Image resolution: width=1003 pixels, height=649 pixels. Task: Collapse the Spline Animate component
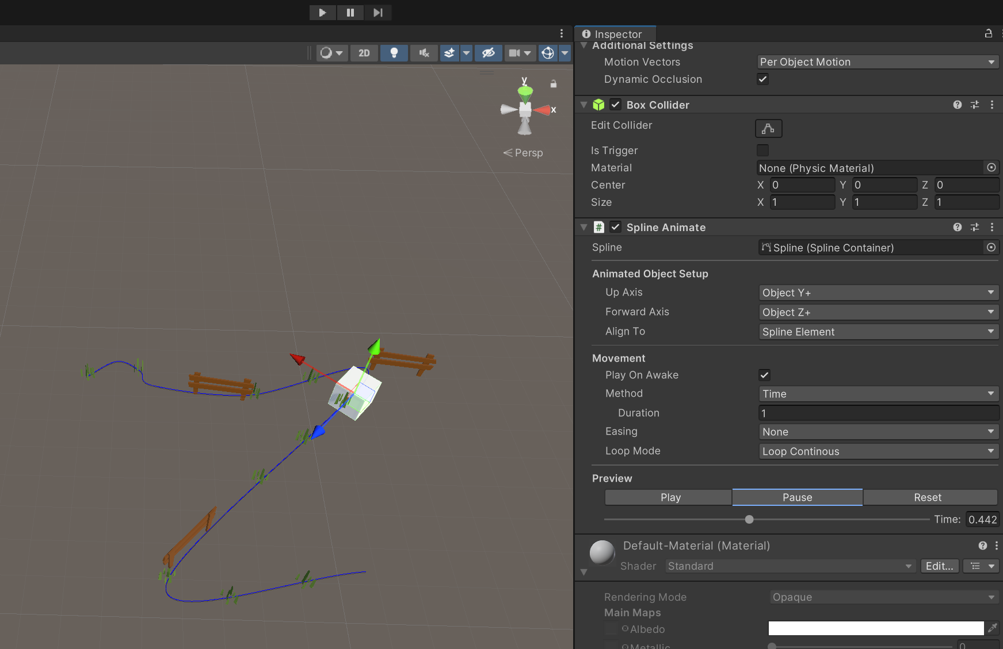[584, 228]
